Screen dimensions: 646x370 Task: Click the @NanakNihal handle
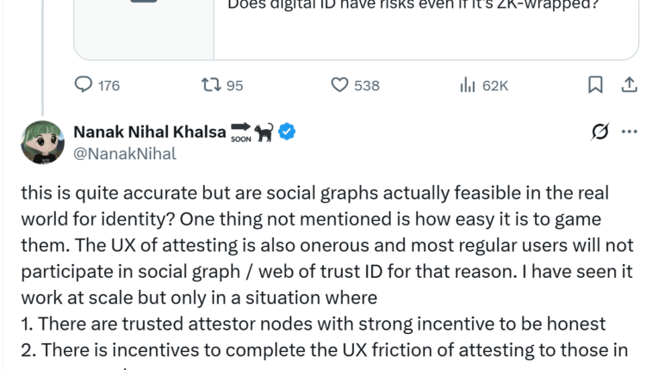pyautogui.click(x=125, y=154)
